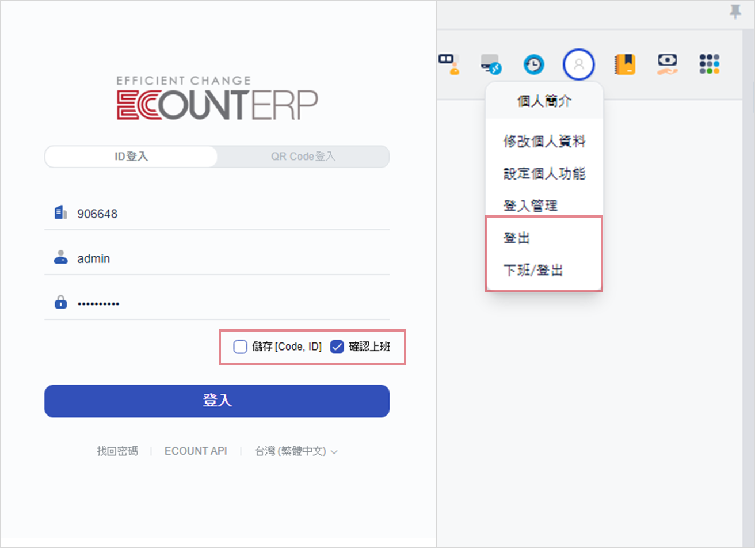Switch to the QR Code登入 tab

302,157
